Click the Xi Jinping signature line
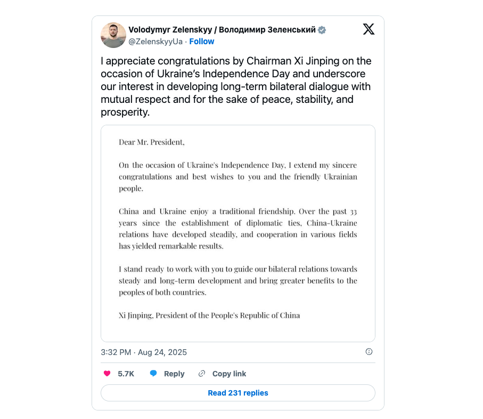The image size is (483, 419). pos(209,316)
